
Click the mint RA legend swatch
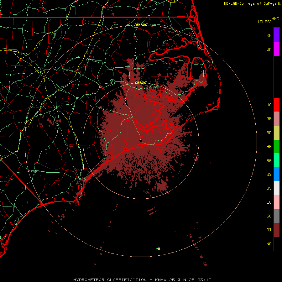click(x=277, y=160)
